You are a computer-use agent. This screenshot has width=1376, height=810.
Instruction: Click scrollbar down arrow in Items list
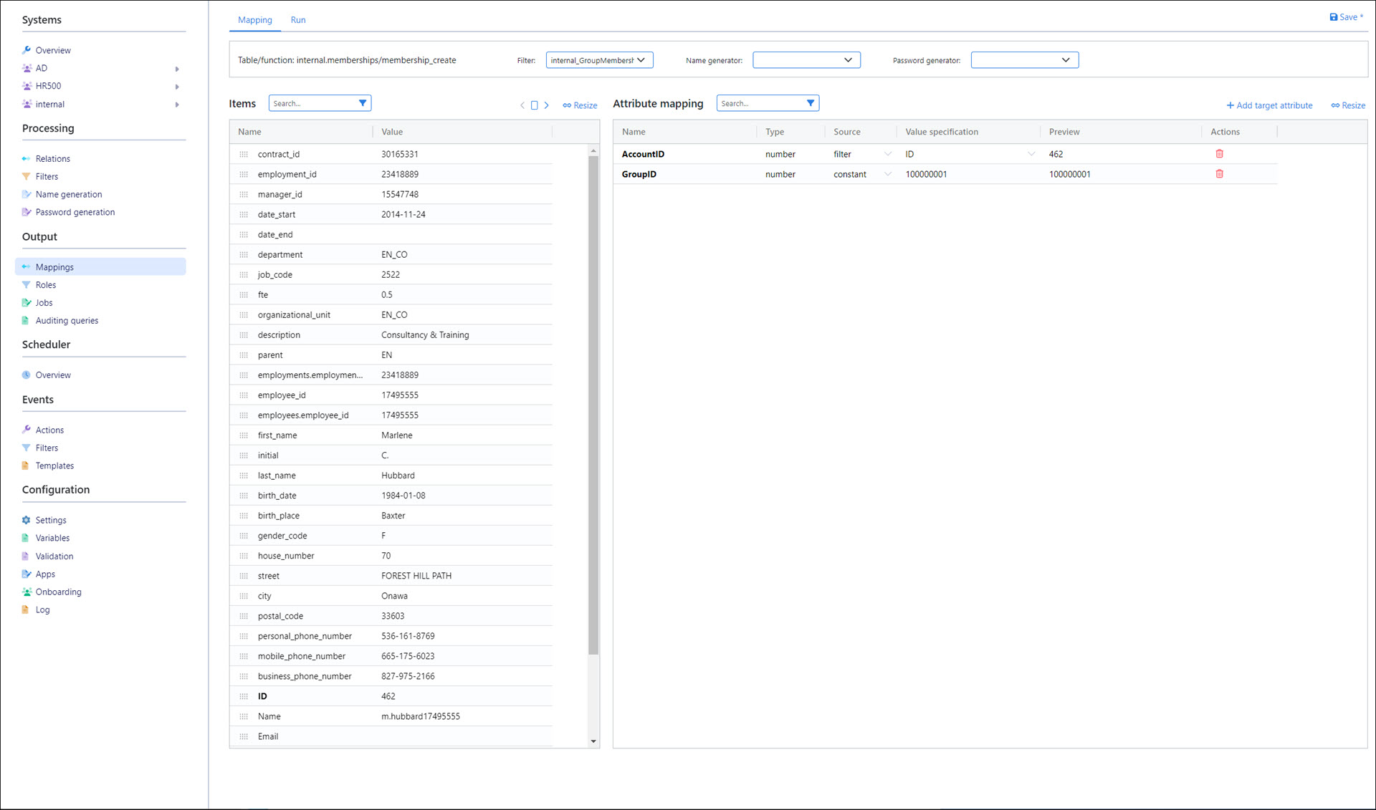click(x=593, y=741)
